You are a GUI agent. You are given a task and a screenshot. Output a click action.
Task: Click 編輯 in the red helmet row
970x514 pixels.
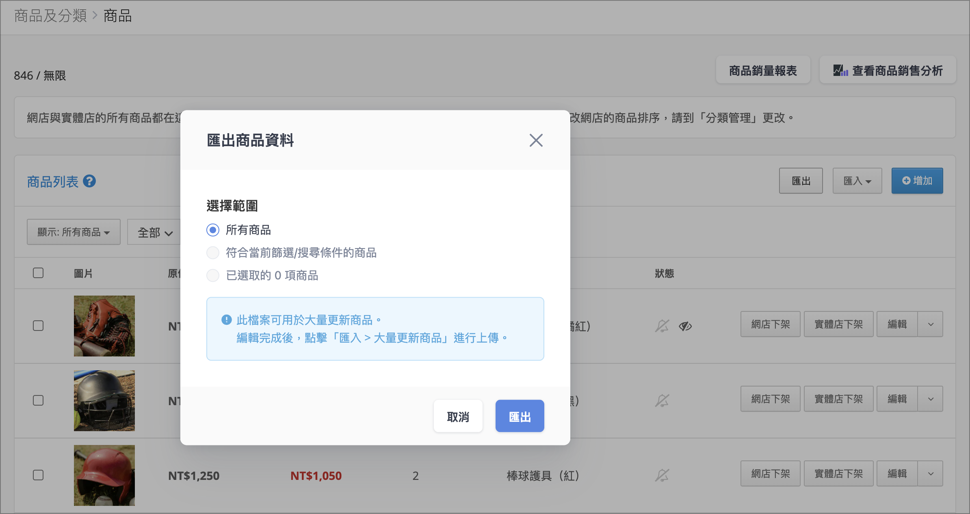[x=897, y=473]
